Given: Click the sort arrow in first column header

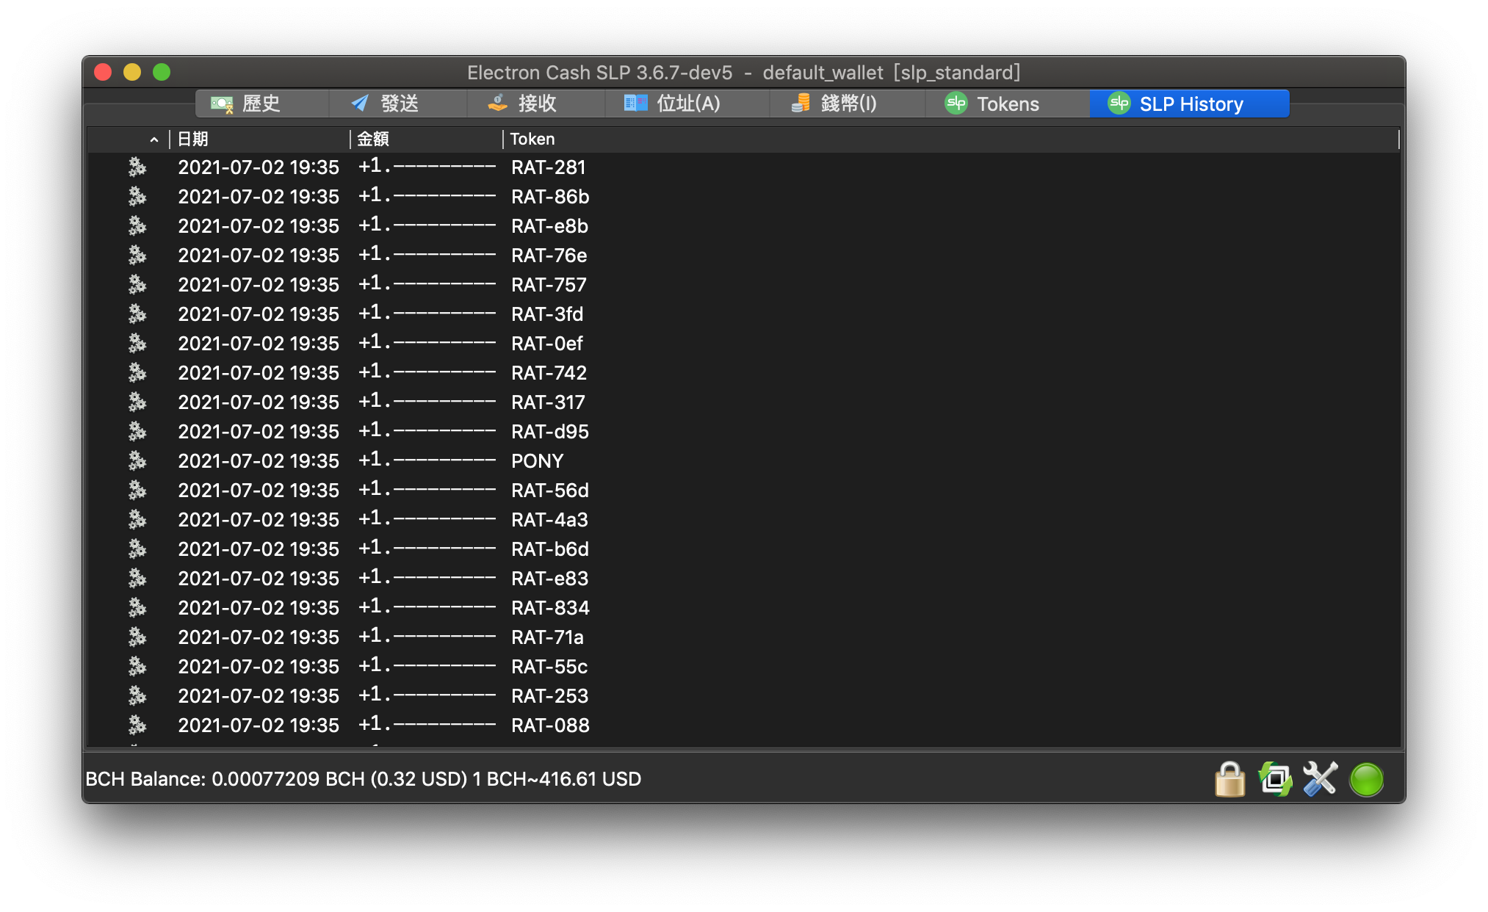Looking at the screenshot, I should tap(154, 140).
